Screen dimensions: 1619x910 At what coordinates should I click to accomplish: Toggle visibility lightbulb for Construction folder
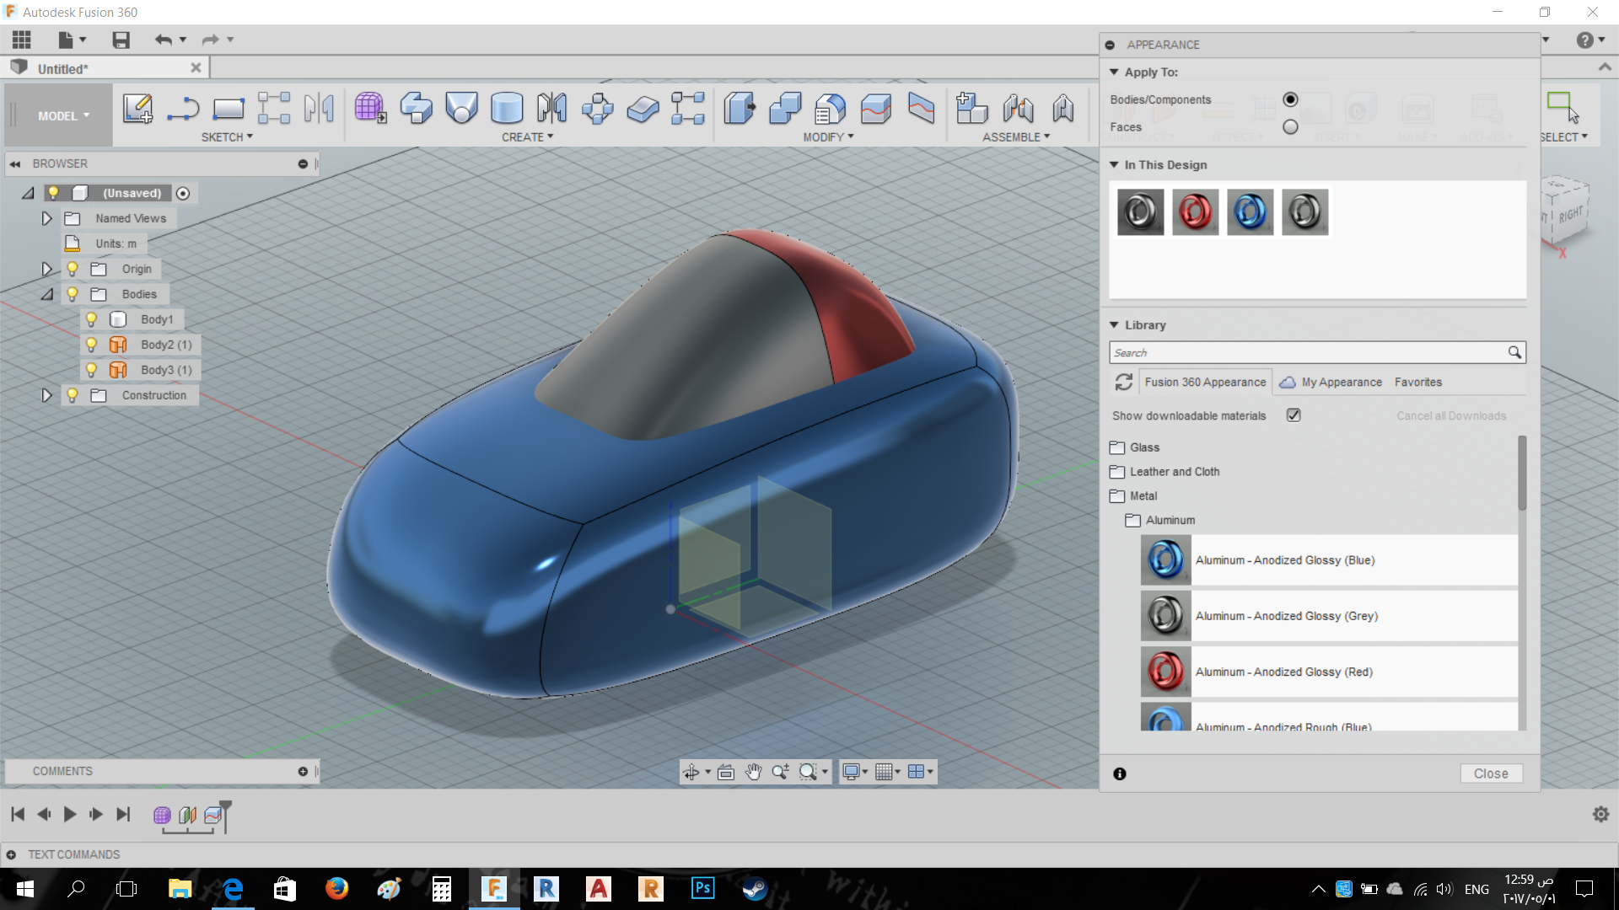tap(72, 395)
